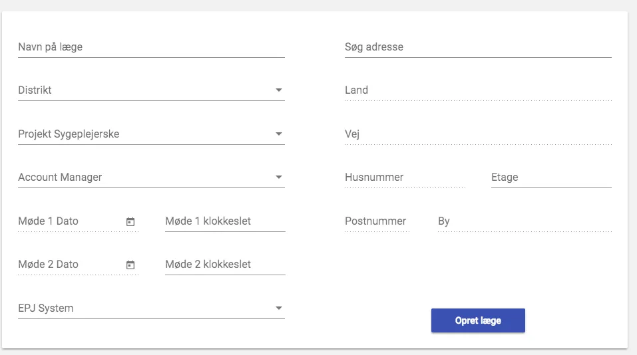Expand the Projekt Sygeplejerske dropdown arrow

(x=278, y=134)
